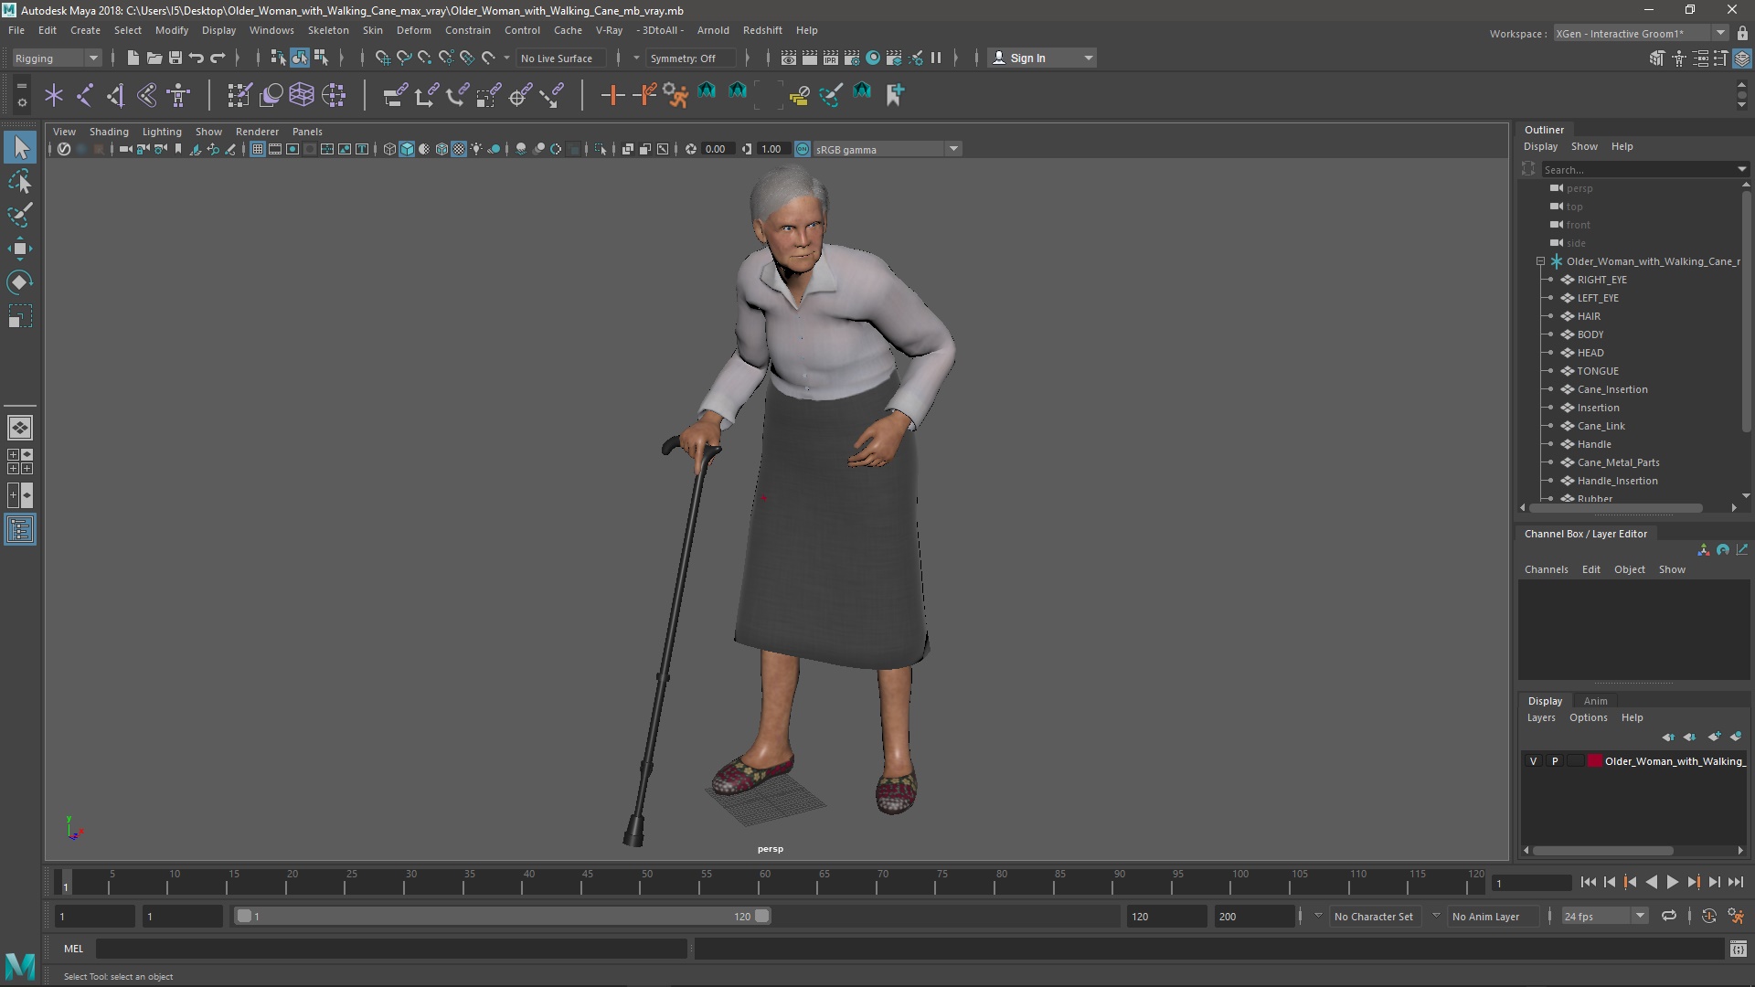Switch to the Anim layer tab
The image size is (1755, 987).
[x=1595, y=701]
